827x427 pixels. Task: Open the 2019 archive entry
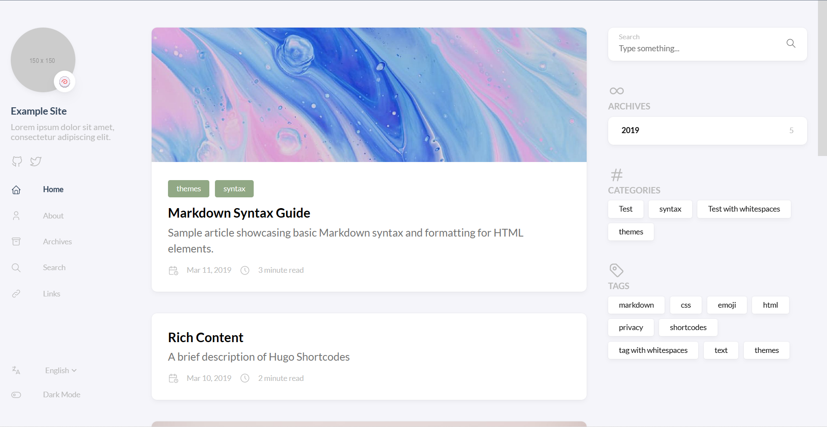[707, 131]
